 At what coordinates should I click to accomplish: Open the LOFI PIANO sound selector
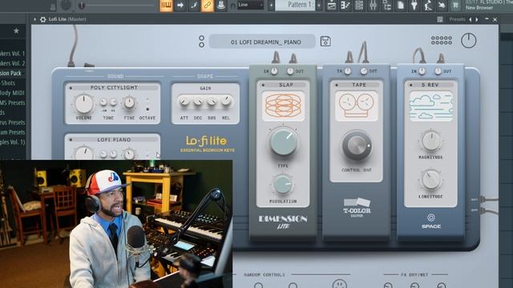114,139
